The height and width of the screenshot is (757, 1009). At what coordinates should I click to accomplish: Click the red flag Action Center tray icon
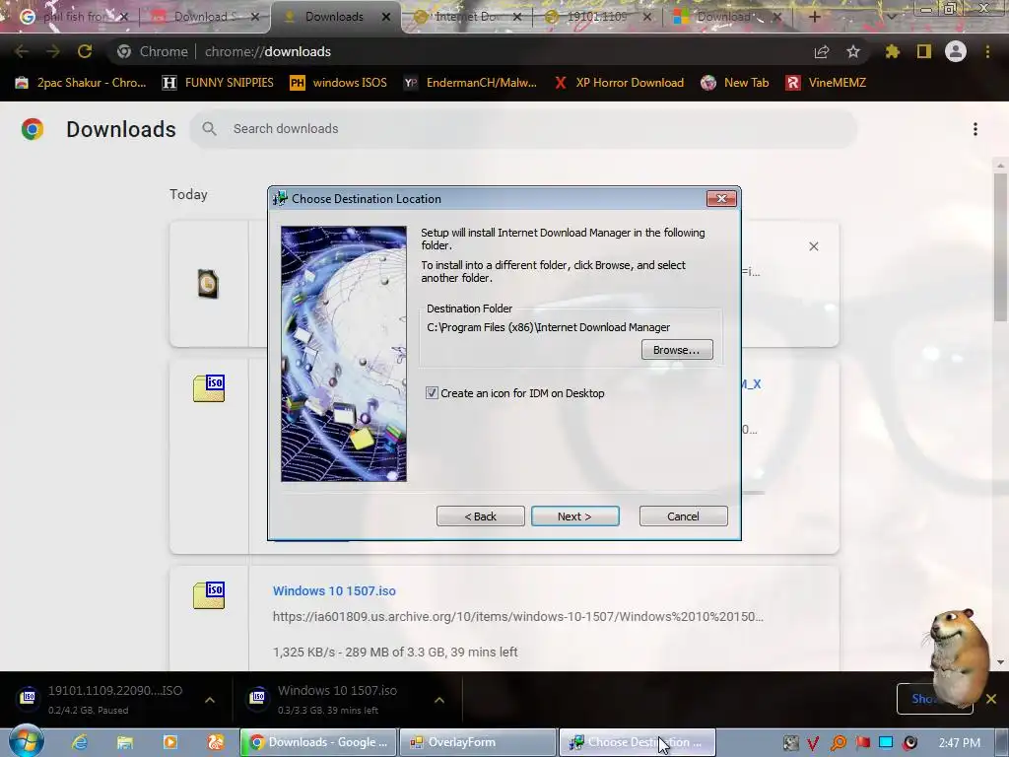[x=862, y=743]
